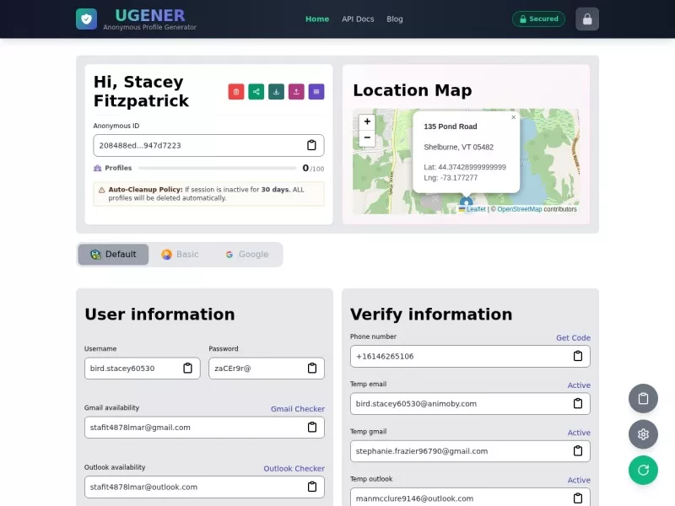Click Active status beside Temp outlook
The height and width of the screenshot is (506, 675).
pos(579,480)
